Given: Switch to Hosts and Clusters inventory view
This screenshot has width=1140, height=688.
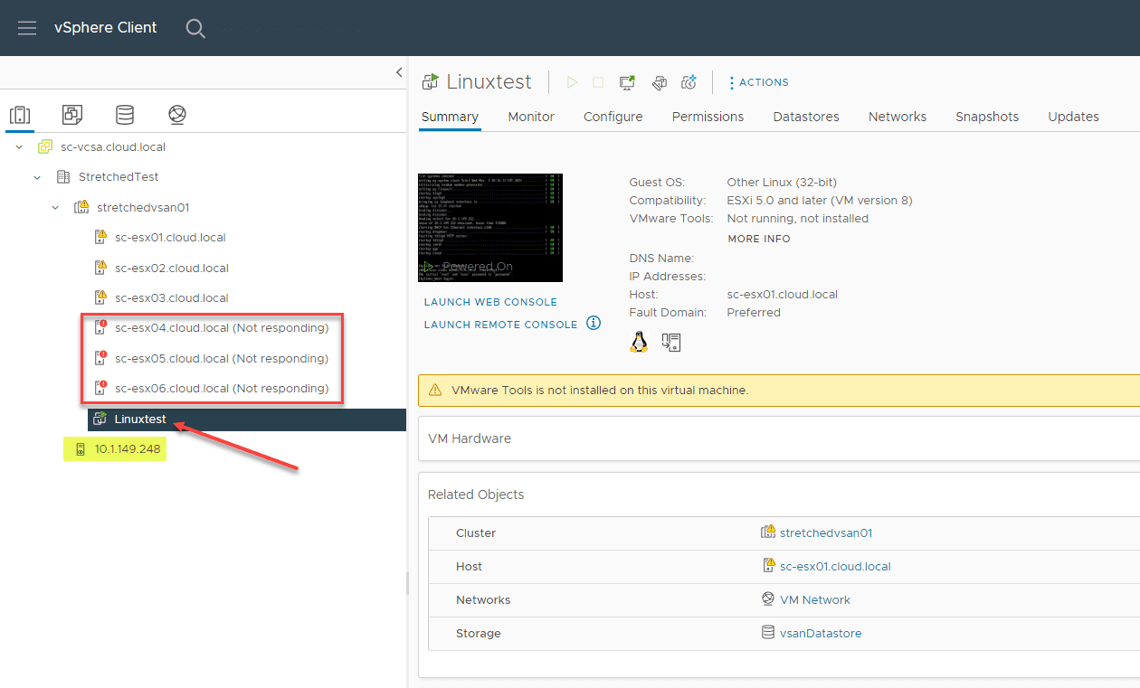Looking at the screenshot, I should 20,115.
